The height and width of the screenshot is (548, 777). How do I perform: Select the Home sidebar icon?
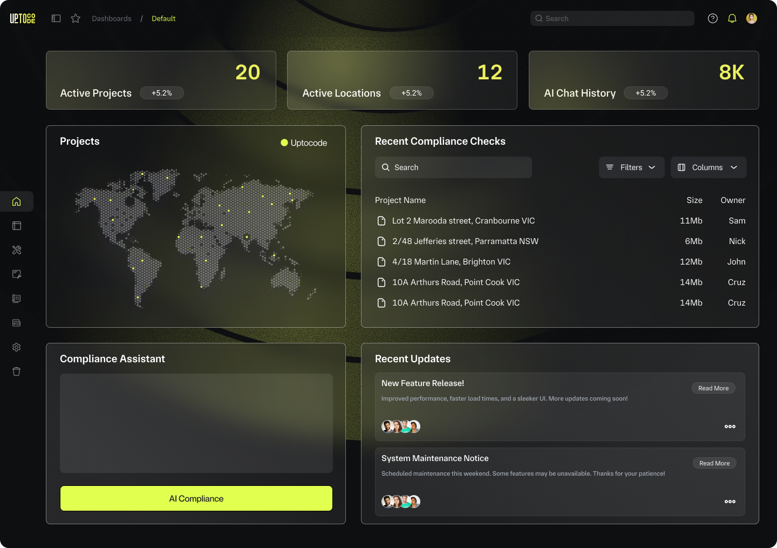pyautogui.click(x=17, y=201)
